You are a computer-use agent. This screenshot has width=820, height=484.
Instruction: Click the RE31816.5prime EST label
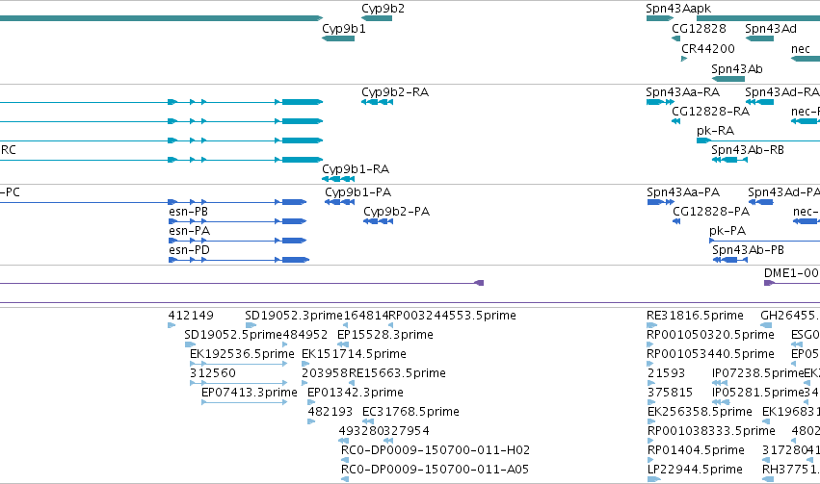point(695,316)
